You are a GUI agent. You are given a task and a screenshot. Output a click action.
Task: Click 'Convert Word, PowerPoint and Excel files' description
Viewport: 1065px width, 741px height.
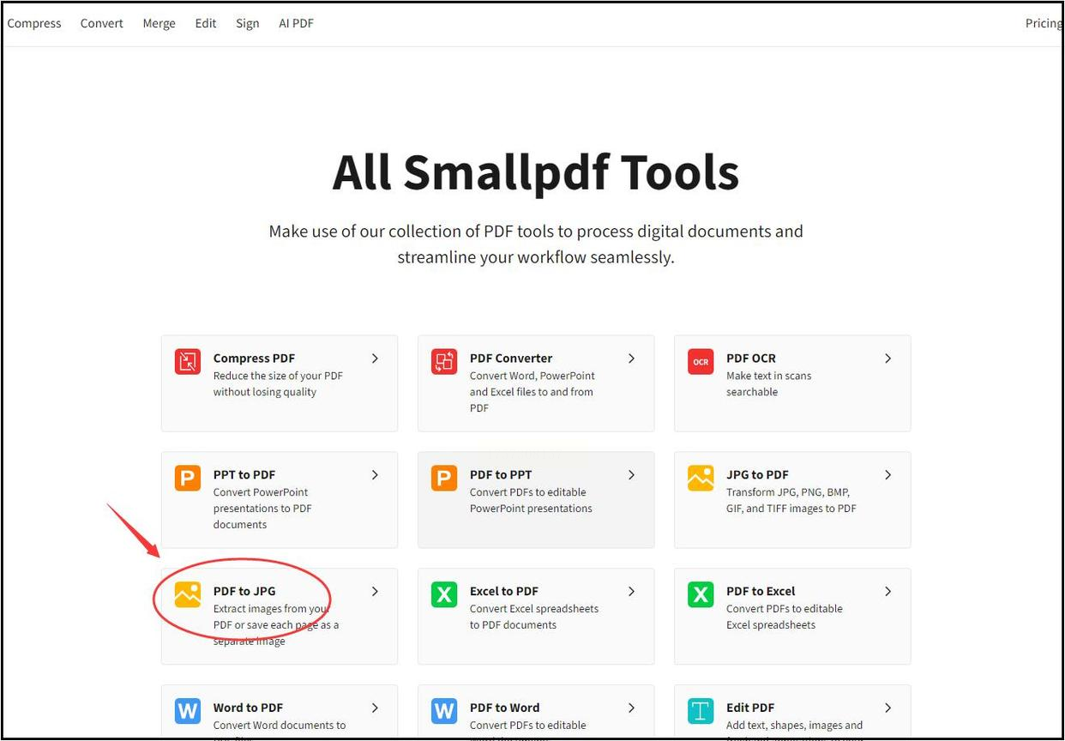[532, 392]
